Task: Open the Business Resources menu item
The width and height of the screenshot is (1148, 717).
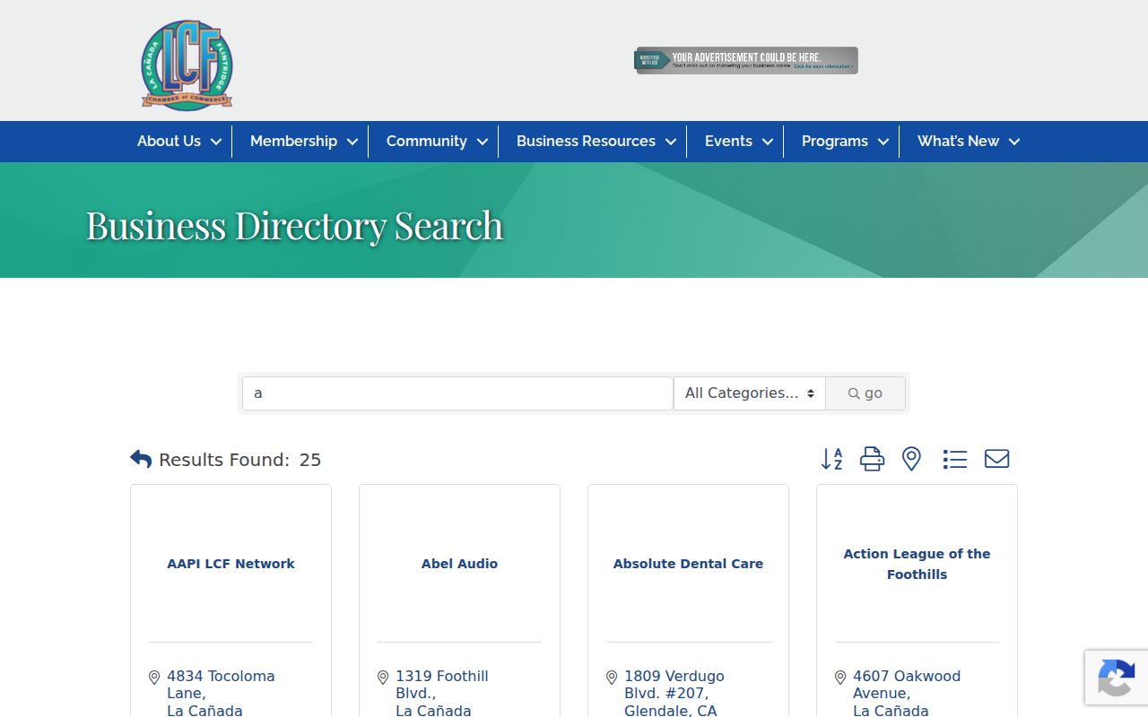Action: coord(586,141)
